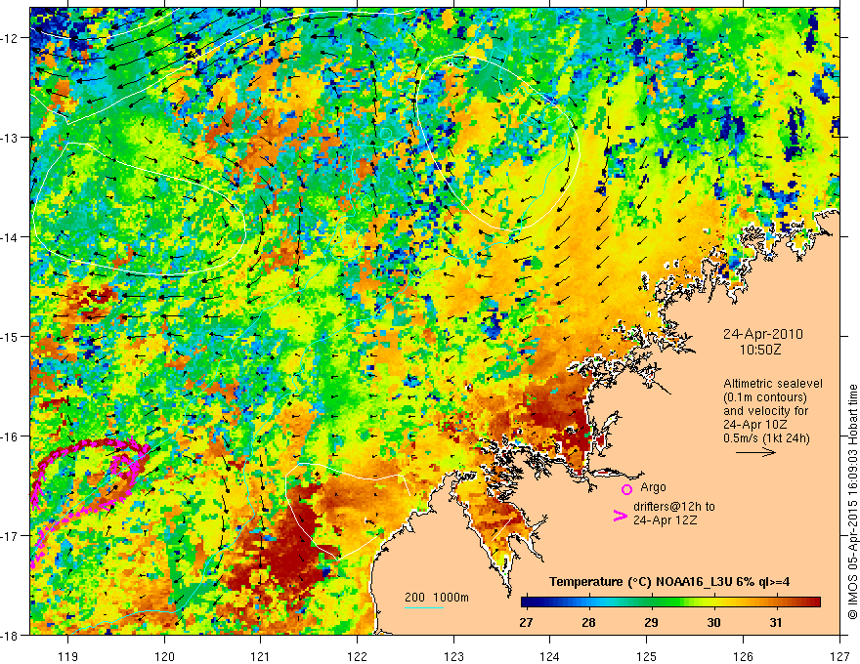Click the 'Argo' legend label
The image size is (860, 664).
point(653,487)
